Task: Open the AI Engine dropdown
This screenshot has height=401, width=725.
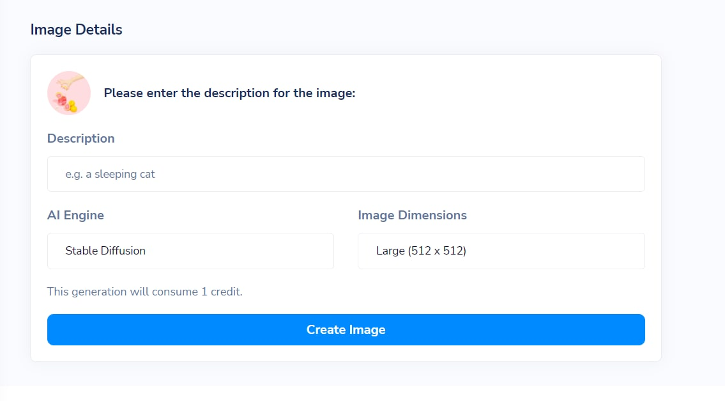Action: click(x=190, y=251)
